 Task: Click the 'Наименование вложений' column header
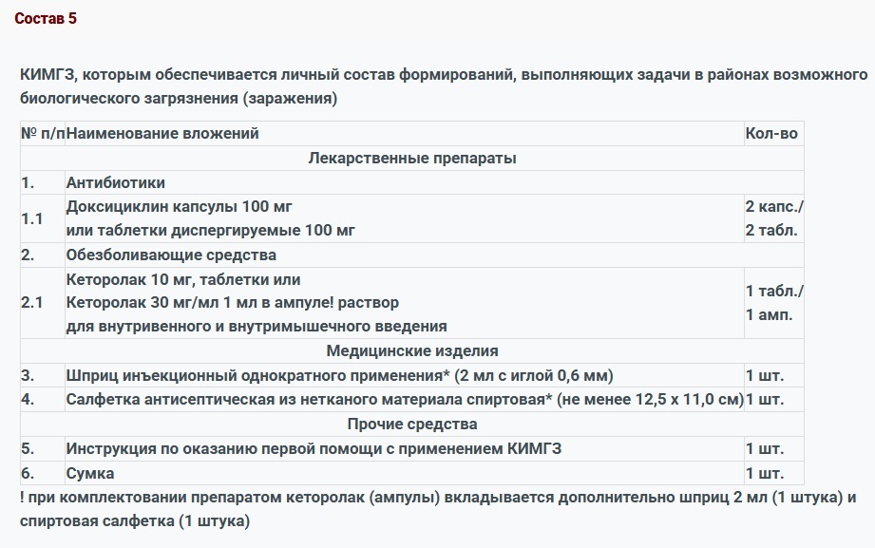[162, 134]
